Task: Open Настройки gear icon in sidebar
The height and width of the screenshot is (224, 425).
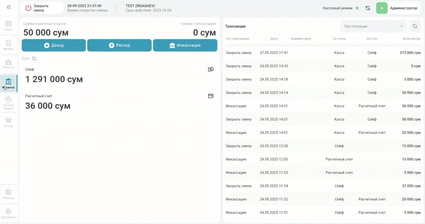Action: (8, 214)
